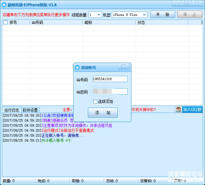Image resolution: width=205 pixels, height=185 pixels.
Task: Click the 冻结: 0 status entry
Action: (x=112, y=181)
